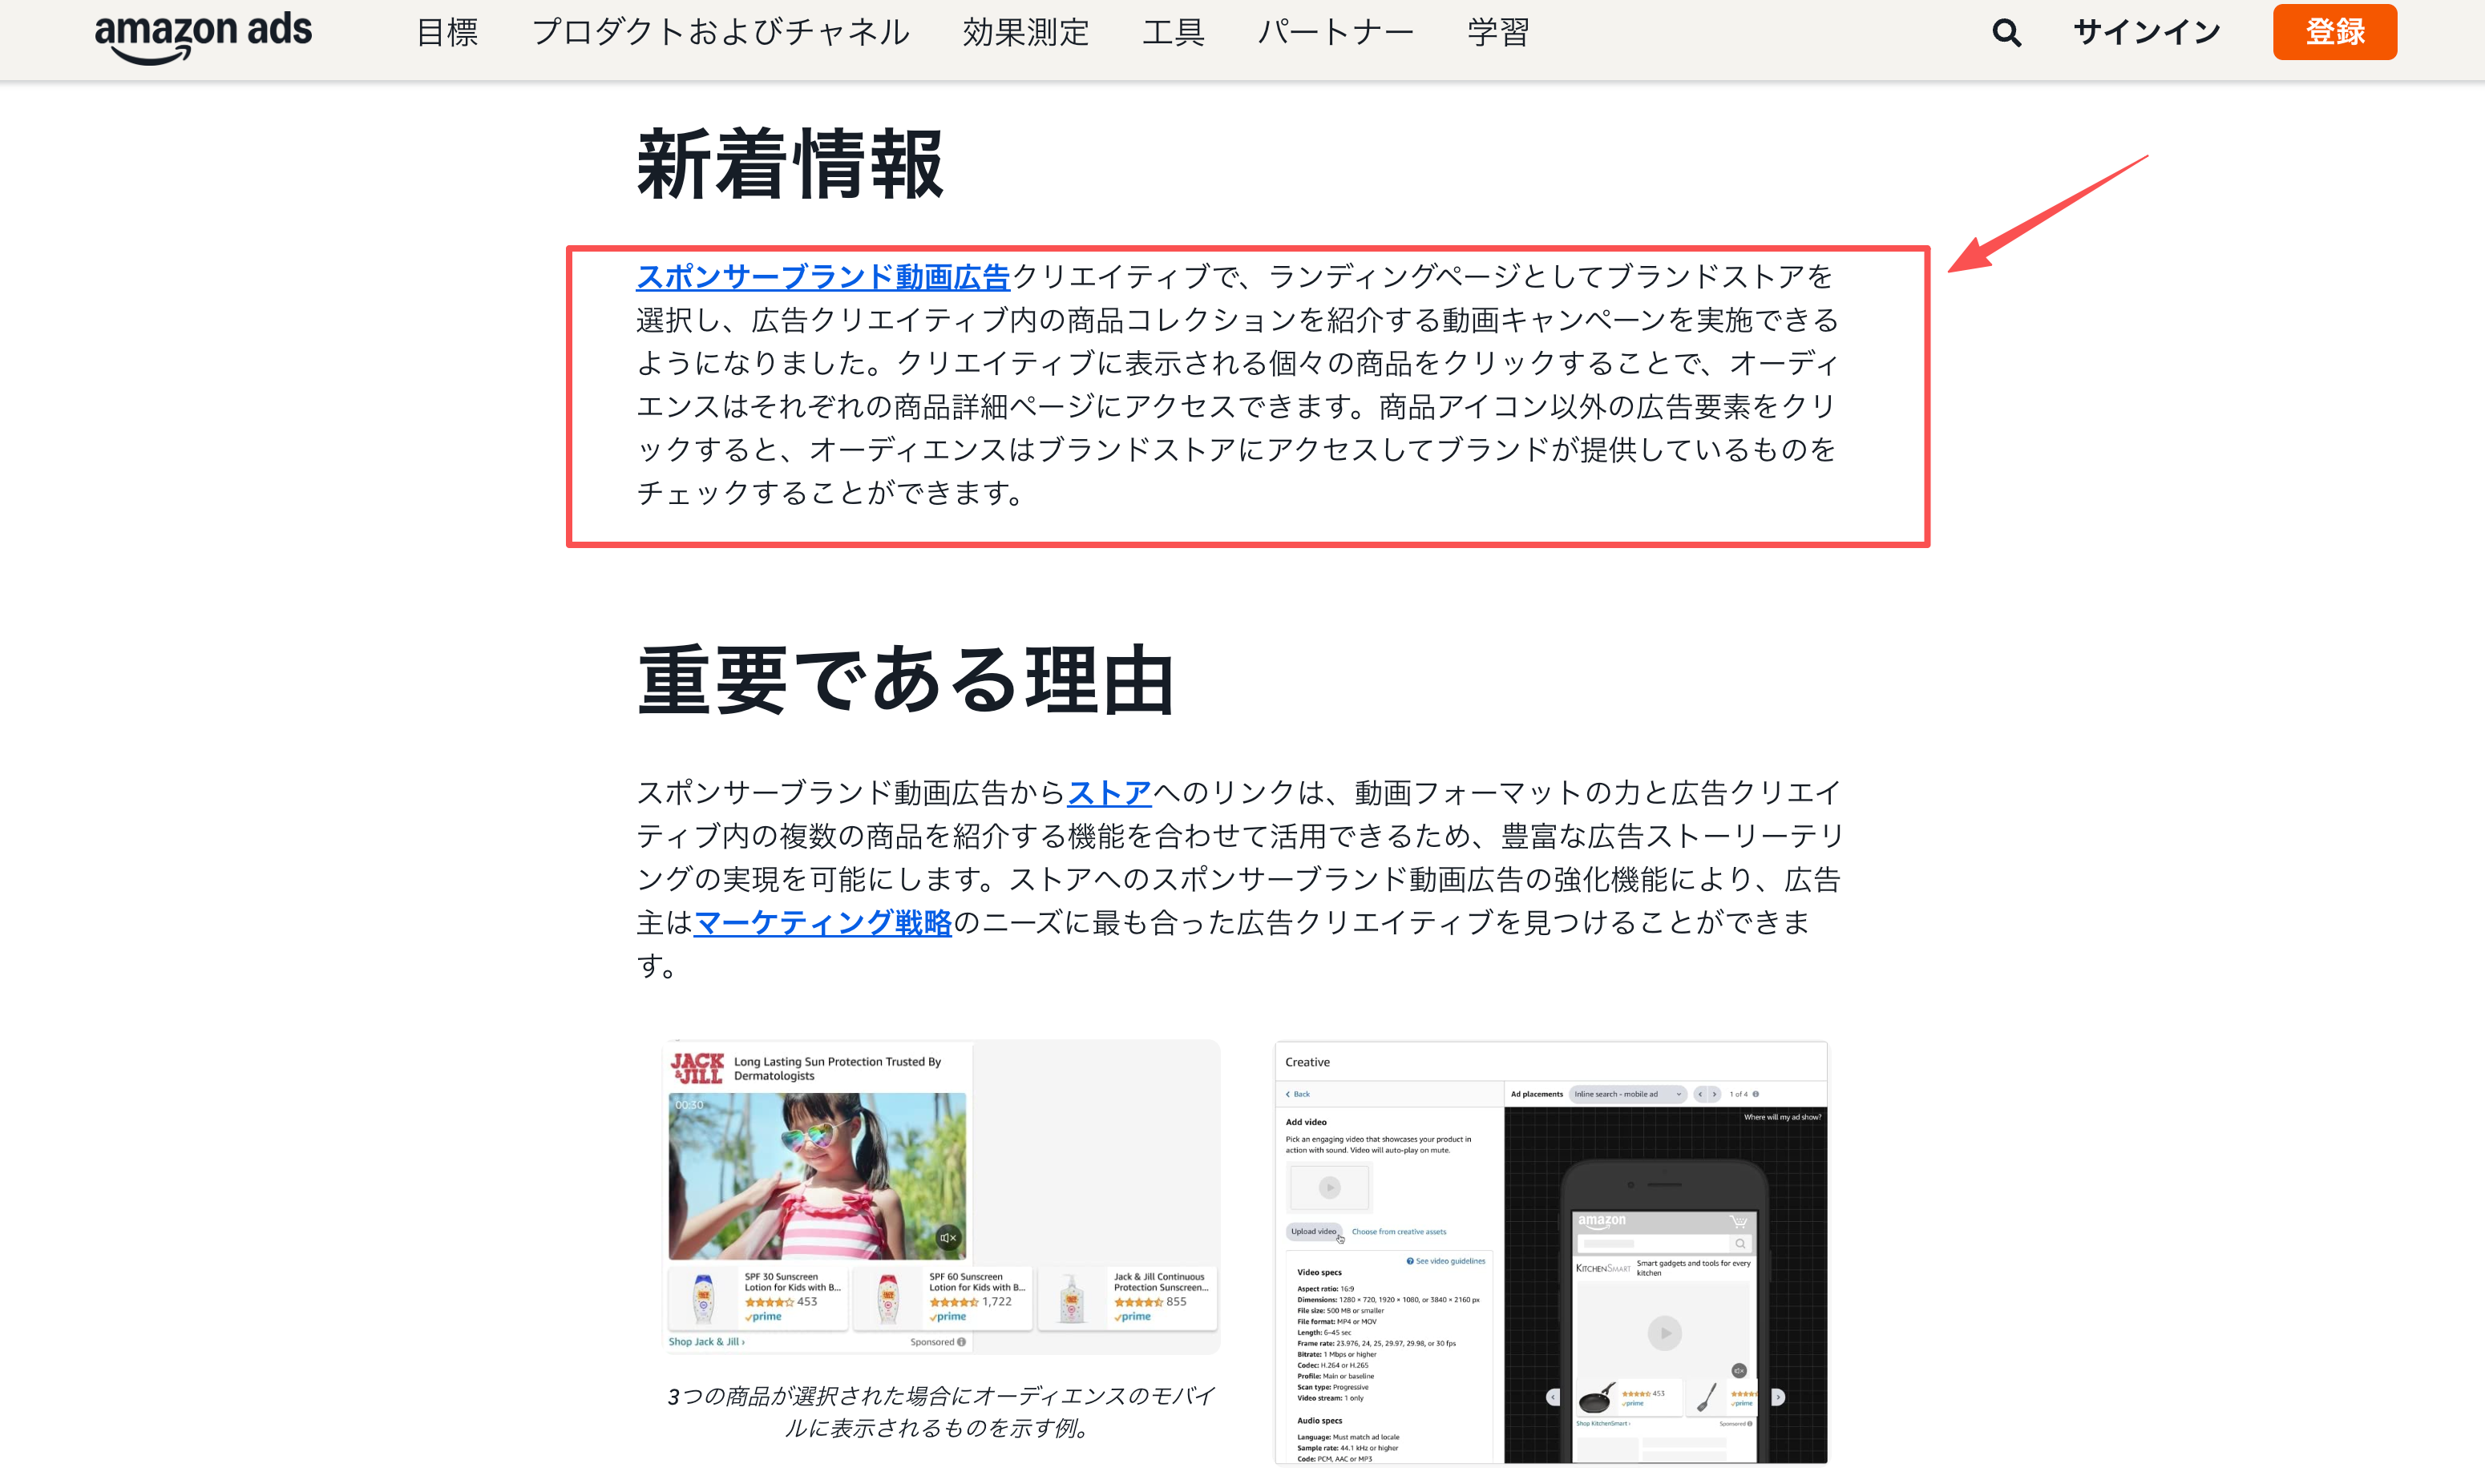Click the 新着情報 heading
Viewport: 2485px width, 1484px height.
[x=790, y=165]
